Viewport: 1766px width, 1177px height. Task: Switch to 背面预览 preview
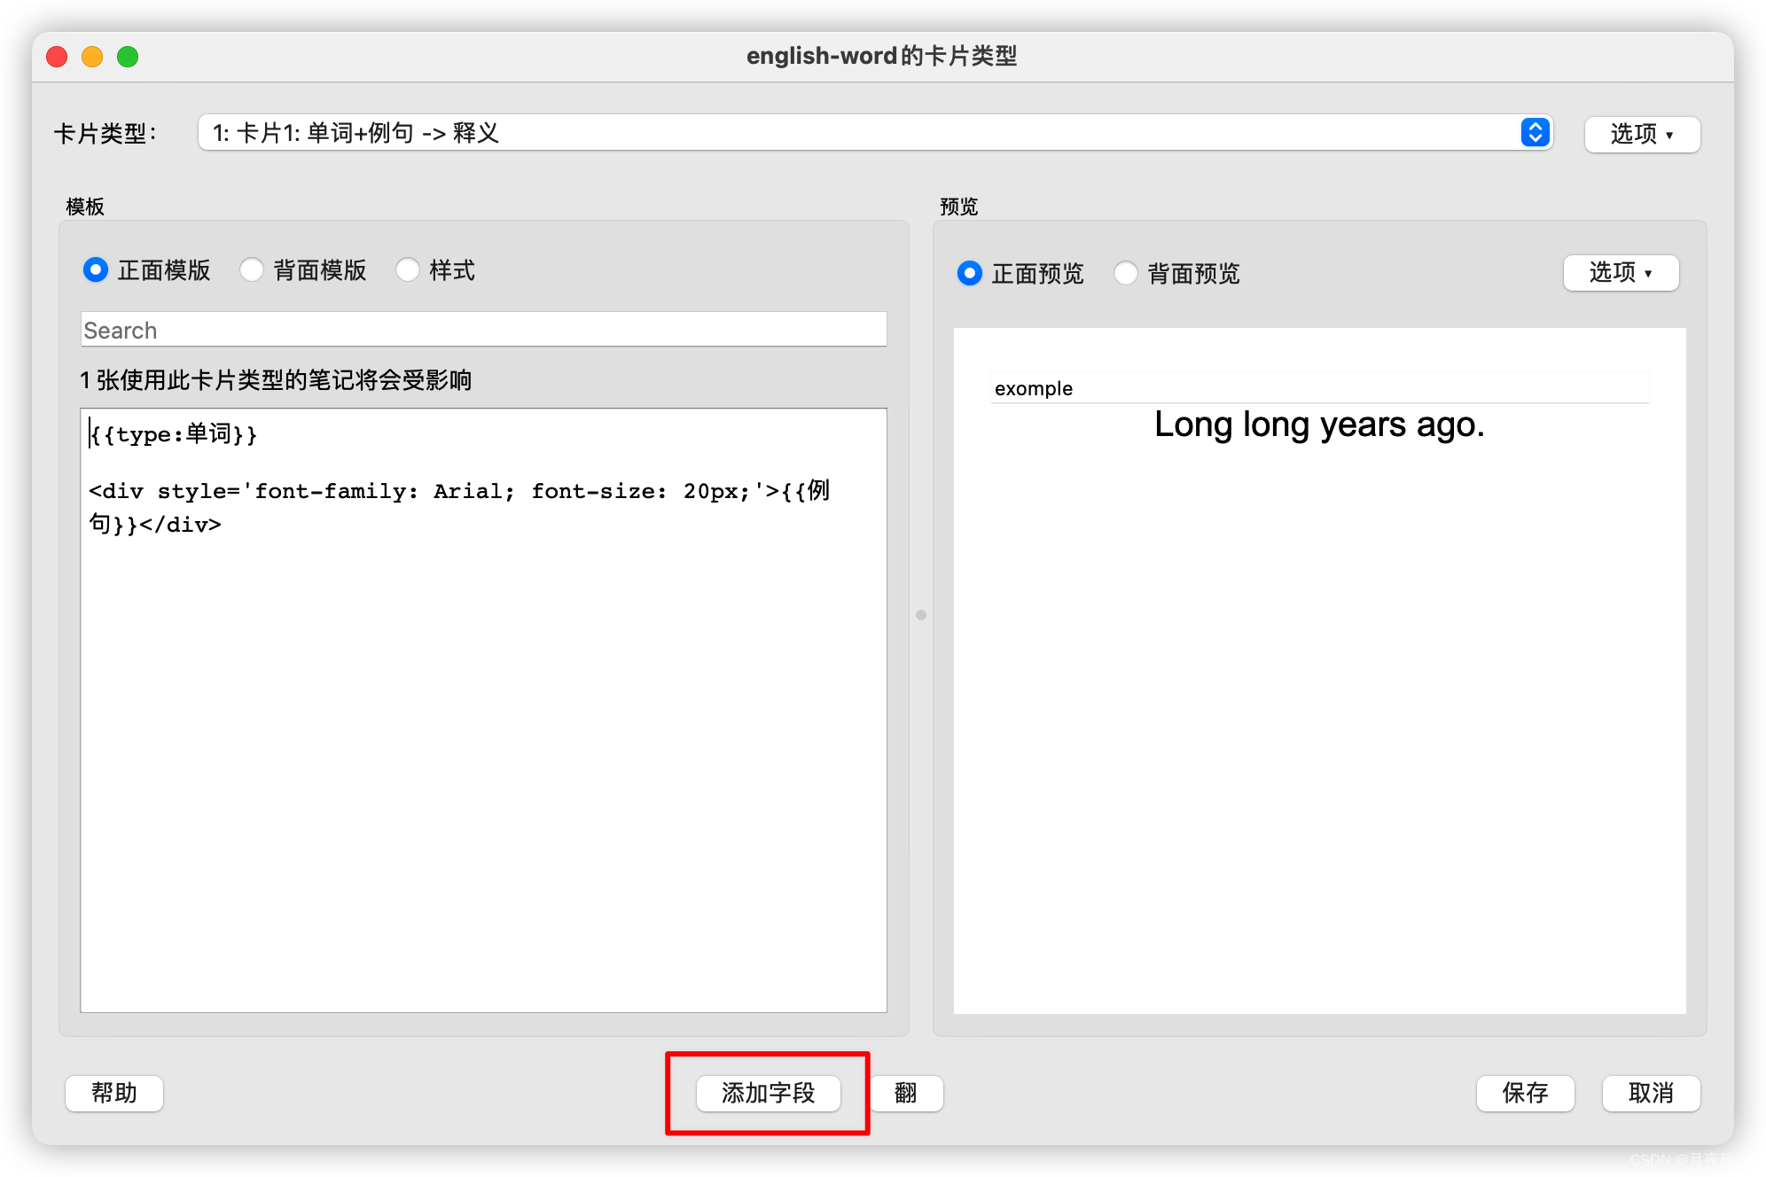pyautogui.click(x=1126, y=273)
